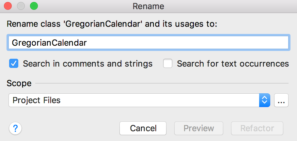Click the yellow minimize window button
The image size is (297, 141).
pos(21,6)
